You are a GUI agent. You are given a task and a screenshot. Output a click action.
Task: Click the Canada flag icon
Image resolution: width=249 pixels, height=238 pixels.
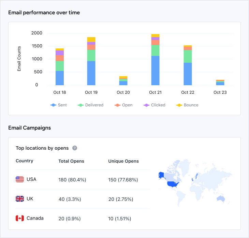20,218
